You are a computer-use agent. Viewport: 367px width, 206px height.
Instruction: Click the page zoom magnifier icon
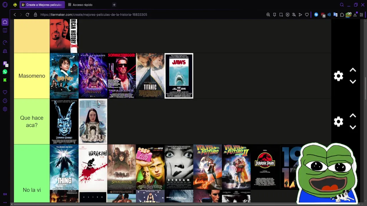tap(268, 15)
